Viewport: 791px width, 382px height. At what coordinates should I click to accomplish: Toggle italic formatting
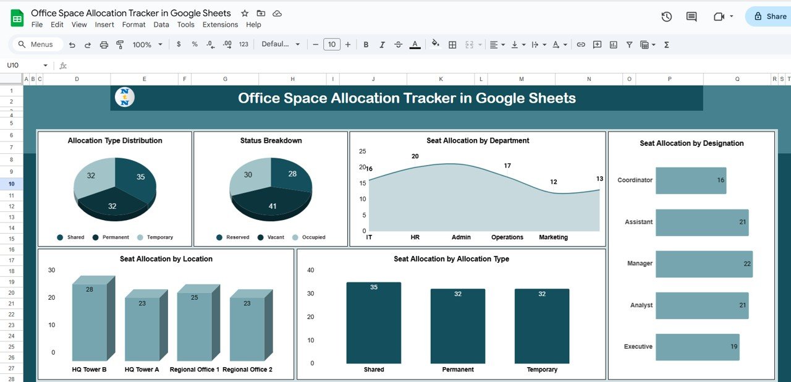[x=382, y=44]
